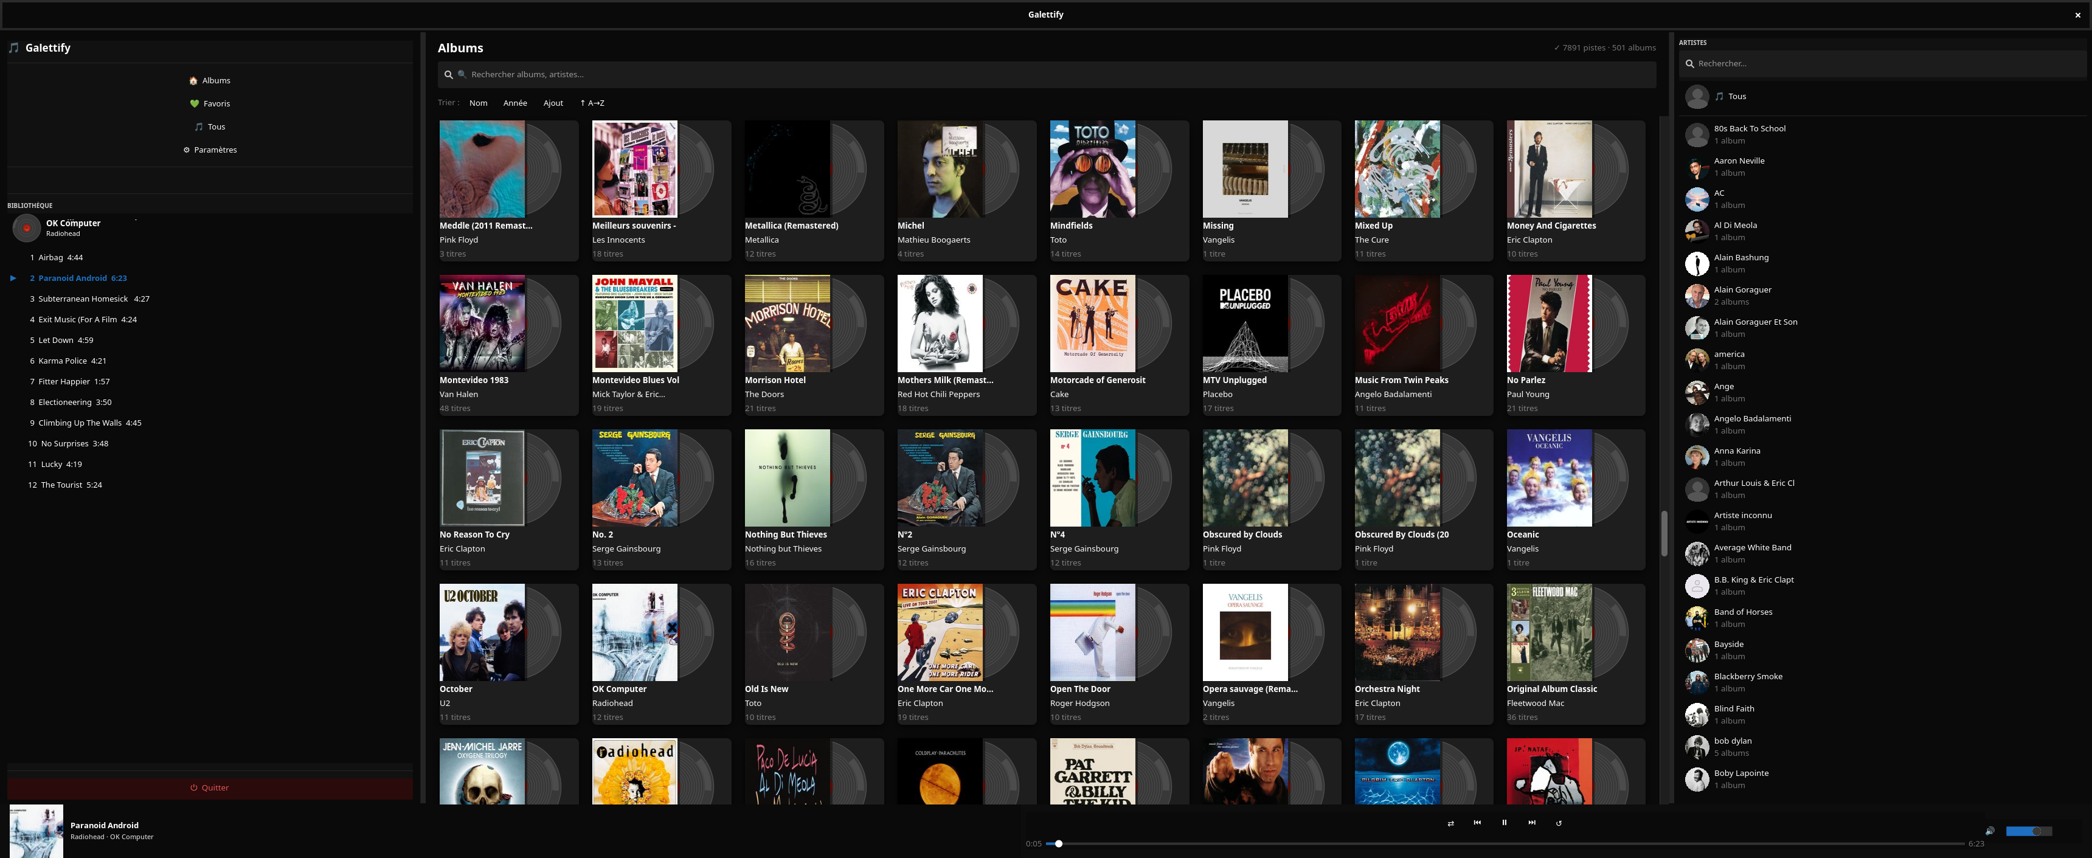
Task: Click the Blackberry Smoke avatar
Action: (1697, 683)
